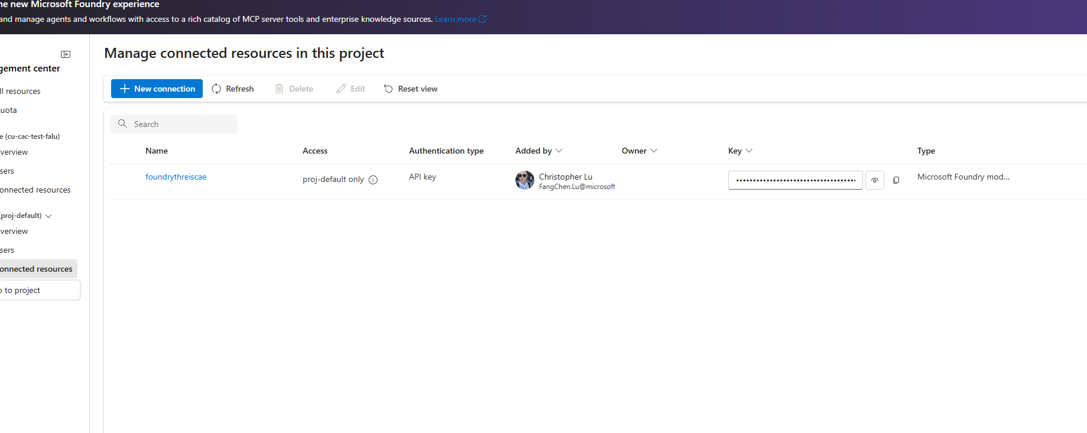The width and height of the screenshot is (1087, 433).
Task: Open hub Users item under cu-cac-test-falu
Action: [7, 171]
